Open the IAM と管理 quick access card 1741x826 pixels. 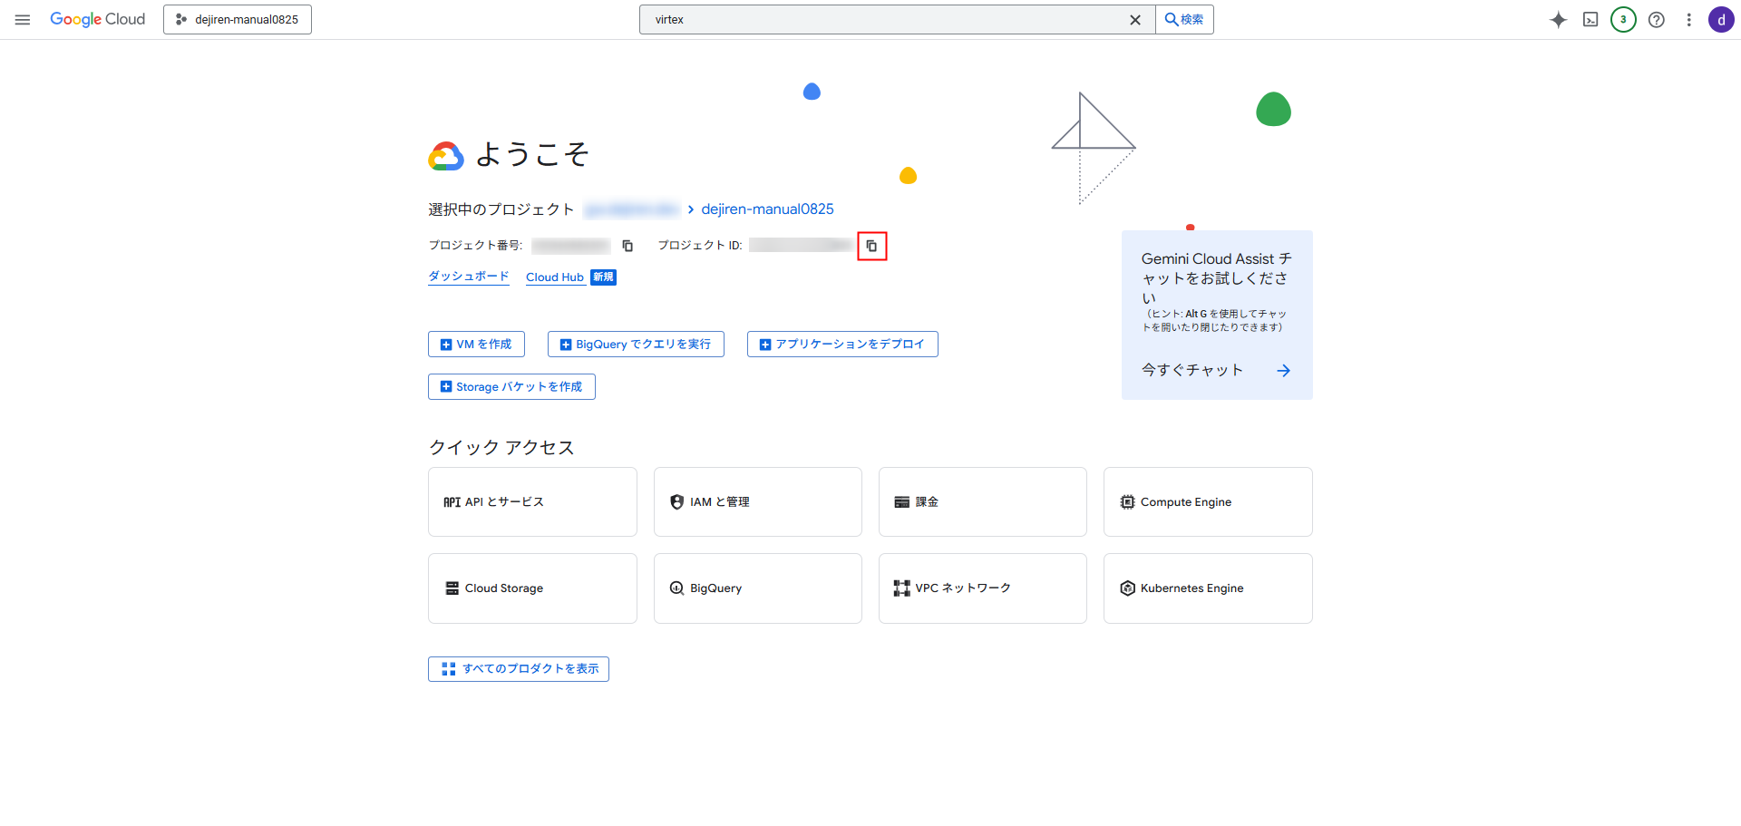coord(757,501)
